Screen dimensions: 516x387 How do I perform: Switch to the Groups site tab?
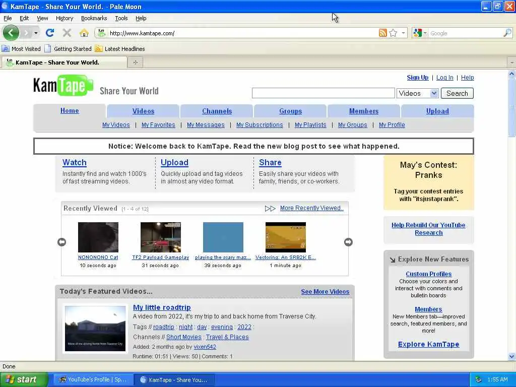290,111
